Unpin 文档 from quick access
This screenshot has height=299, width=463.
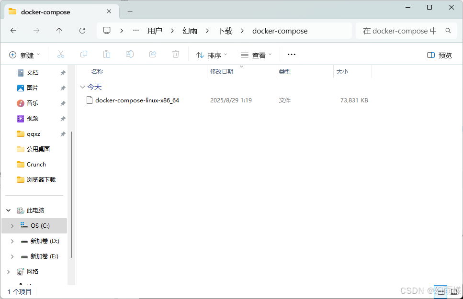[63, 73]
